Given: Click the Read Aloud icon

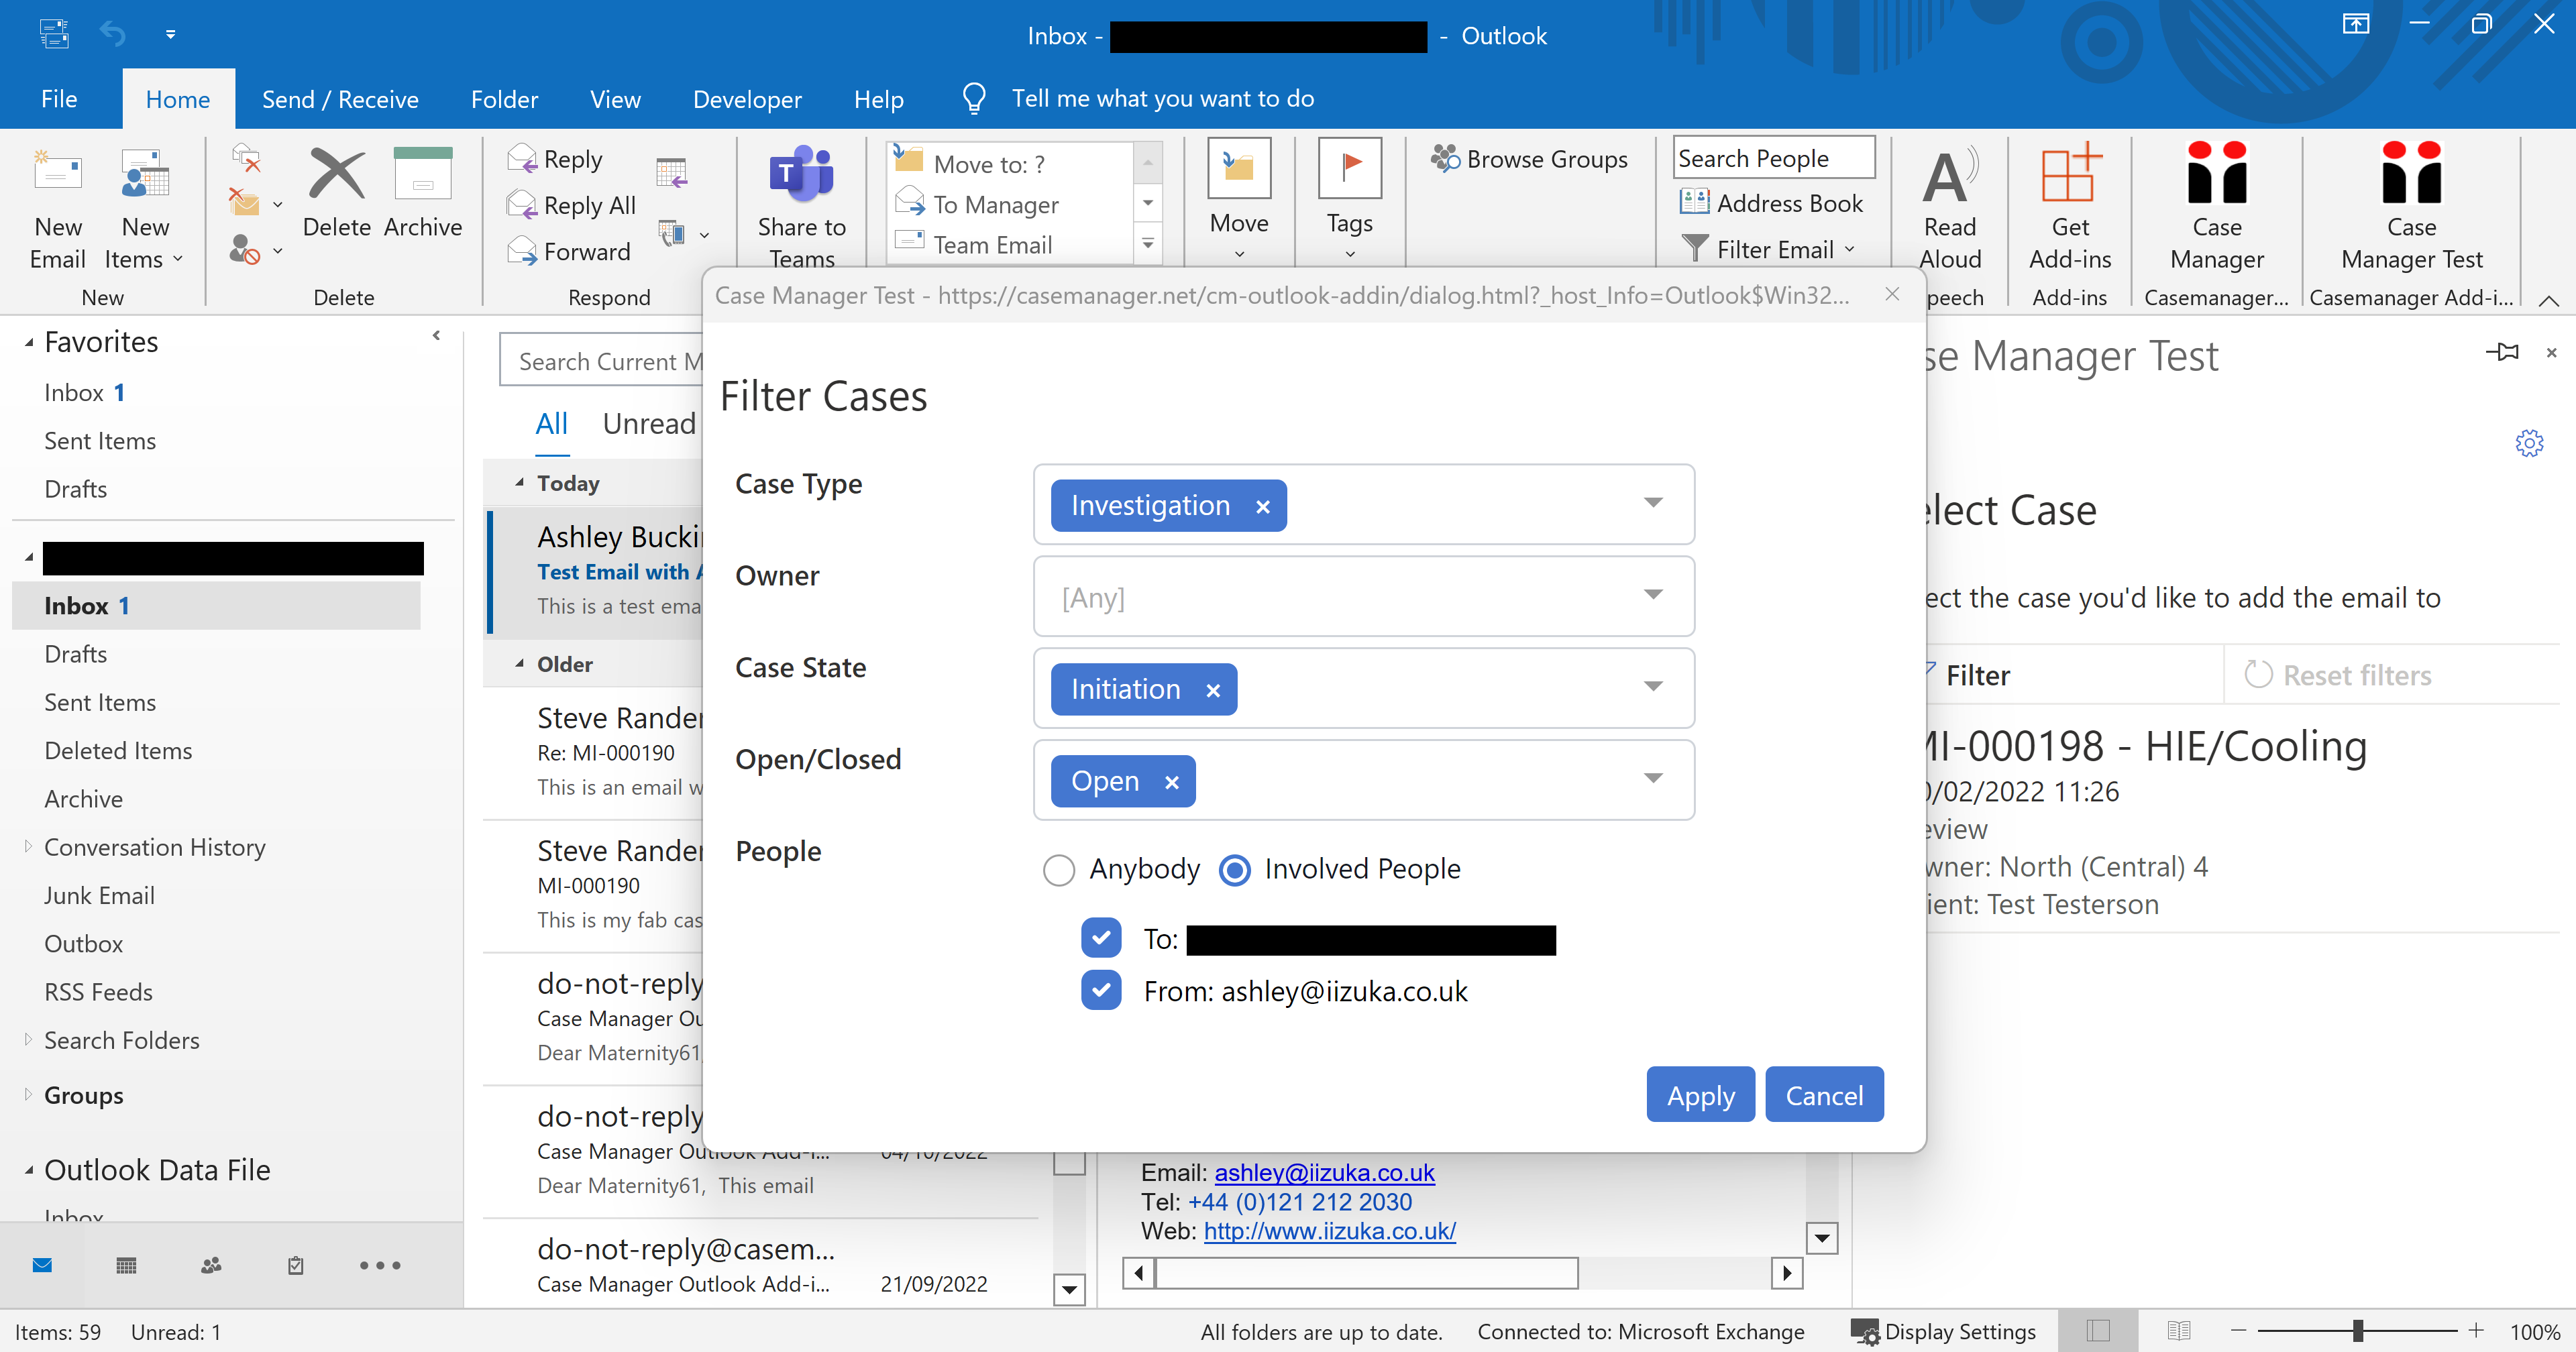Looking at the screenshot, I should click(x=1949, y=176).
